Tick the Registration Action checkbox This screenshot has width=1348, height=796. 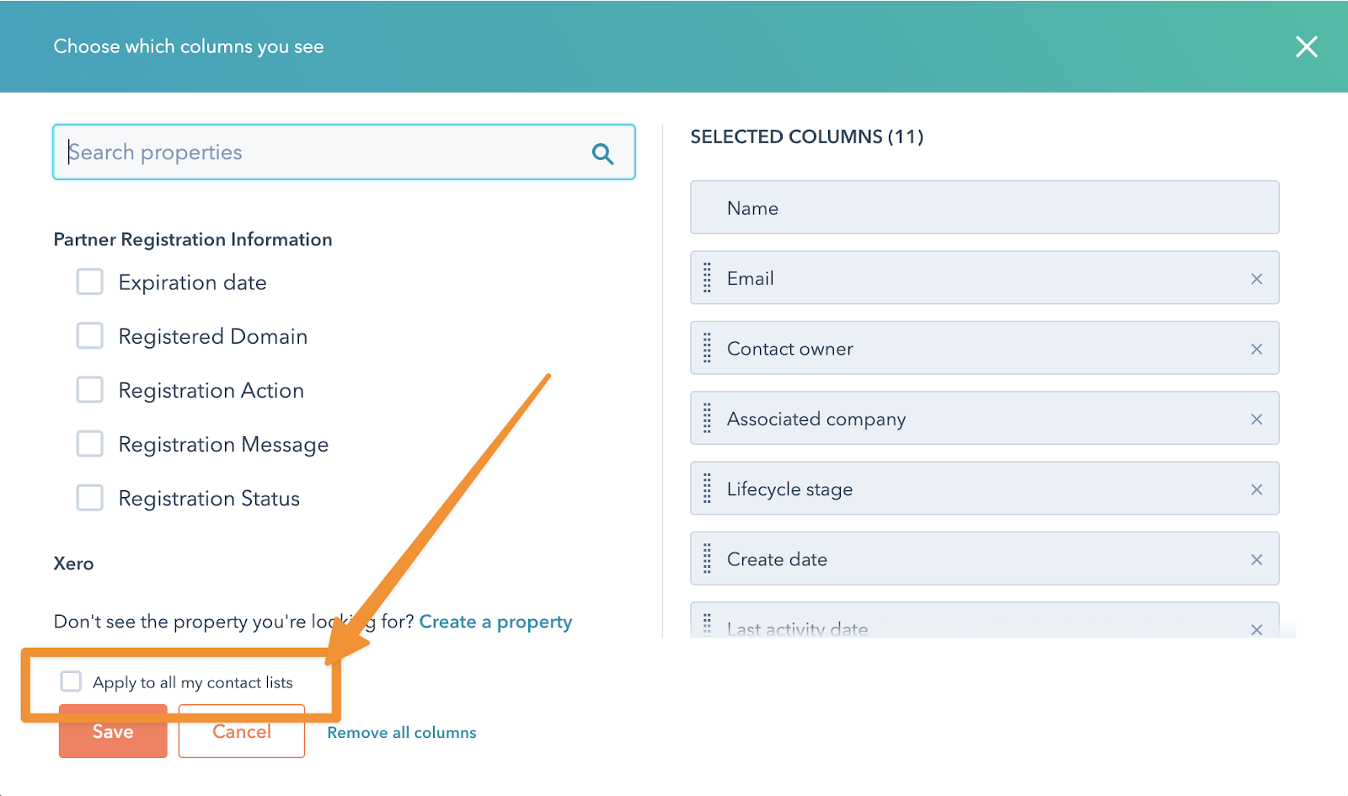coord(90,390)
